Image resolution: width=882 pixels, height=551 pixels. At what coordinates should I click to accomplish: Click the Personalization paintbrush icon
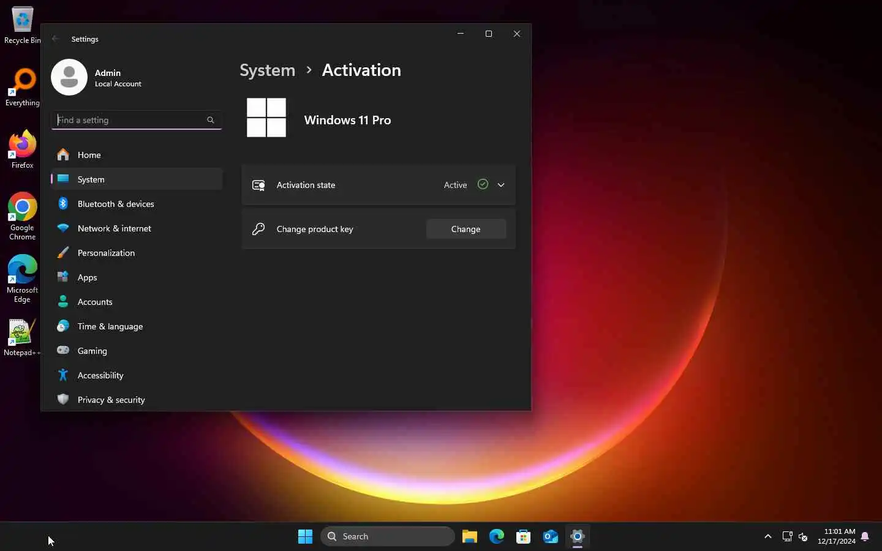[x=63, y=252]
